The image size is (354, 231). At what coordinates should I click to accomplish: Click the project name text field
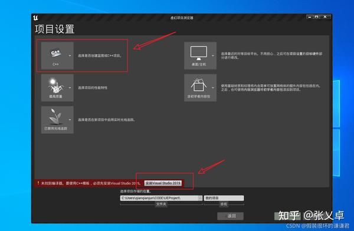224,198
